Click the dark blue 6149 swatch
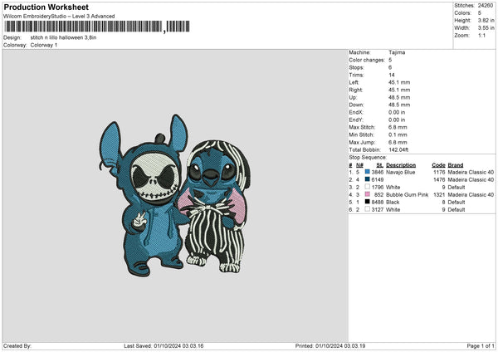The image size is (498, 352). (x=367, y=179)
